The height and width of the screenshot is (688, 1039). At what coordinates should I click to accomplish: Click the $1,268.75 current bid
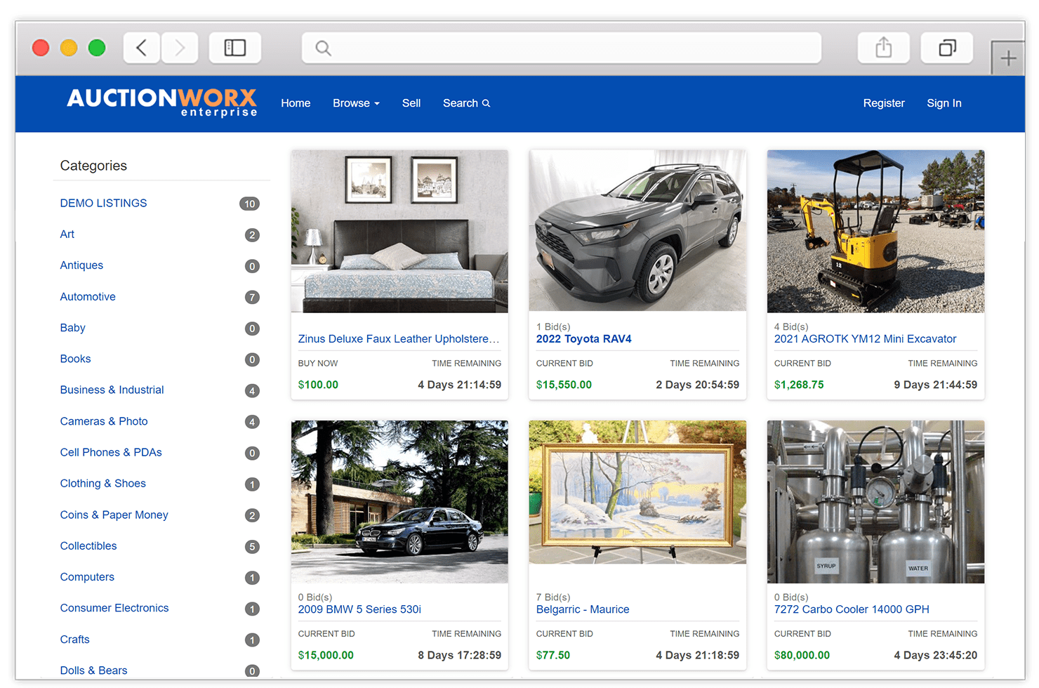799,385
